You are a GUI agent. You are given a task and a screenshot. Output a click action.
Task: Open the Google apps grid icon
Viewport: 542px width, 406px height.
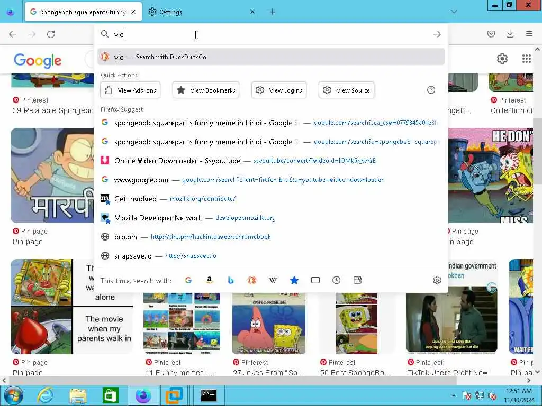[x=527, y=59]
